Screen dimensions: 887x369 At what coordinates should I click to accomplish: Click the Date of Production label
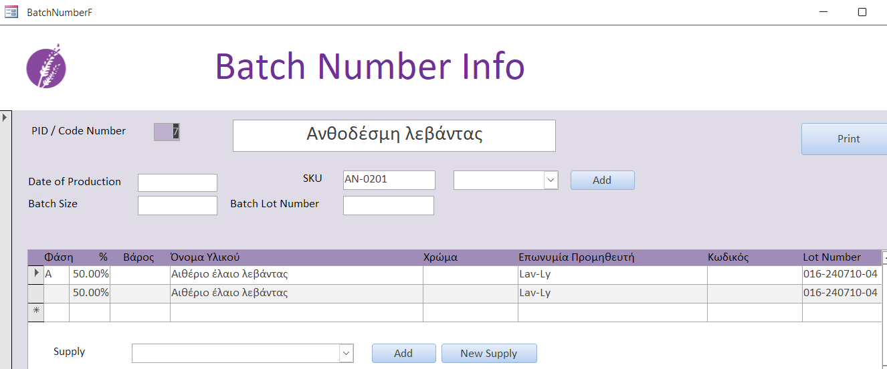coord(75,182)
